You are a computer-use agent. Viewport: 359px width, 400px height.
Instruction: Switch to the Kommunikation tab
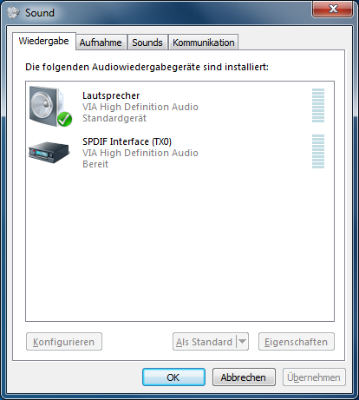[204, 43]
